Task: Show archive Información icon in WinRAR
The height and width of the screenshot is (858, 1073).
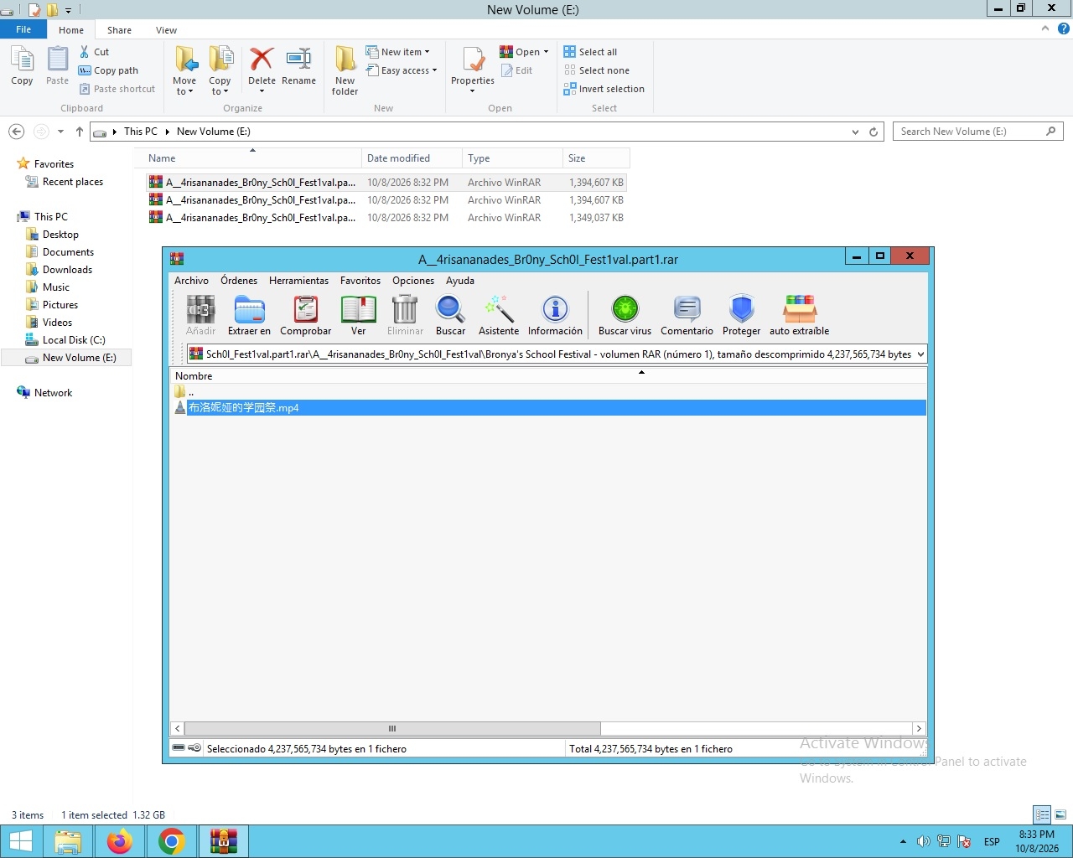Action: pos(555,315)
